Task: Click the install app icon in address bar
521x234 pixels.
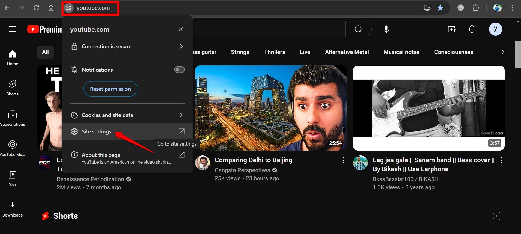Action: (x=427, y=8)
